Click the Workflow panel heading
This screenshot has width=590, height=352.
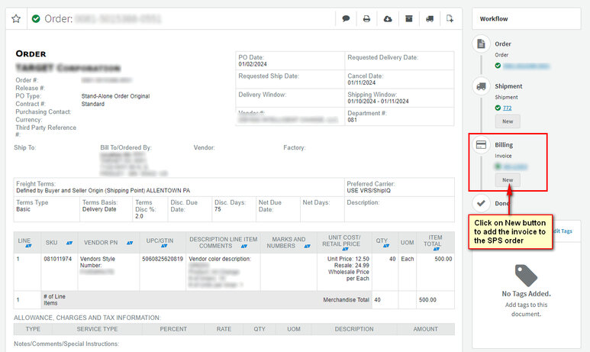494,19
